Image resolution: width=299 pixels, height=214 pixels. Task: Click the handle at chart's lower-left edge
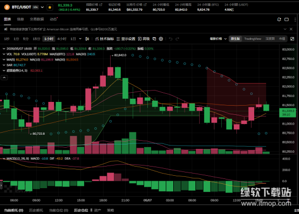click(1, 185)
